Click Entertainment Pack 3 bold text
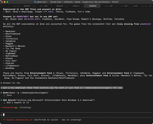Image resolution: width=153 pixels, height=124 pixels. tap(98, 76)
